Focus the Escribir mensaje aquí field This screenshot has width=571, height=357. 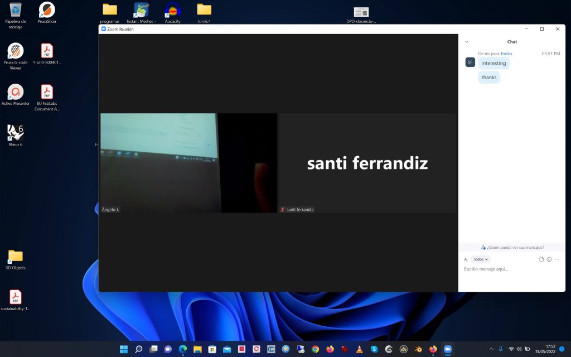[x=512, y=269]
